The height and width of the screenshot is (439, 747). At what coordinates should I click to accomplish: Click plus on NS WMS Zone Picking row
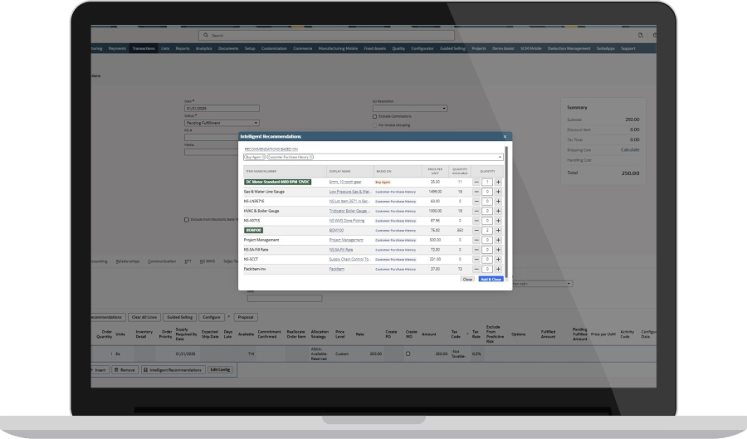[498, 221]
